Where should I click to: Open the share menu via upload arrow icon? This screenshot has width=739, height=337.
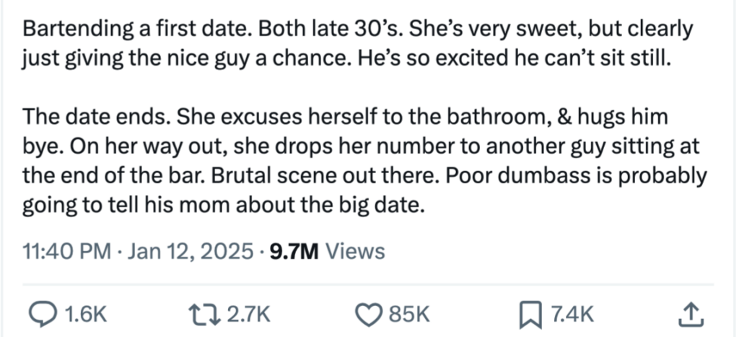click(x=691, y=315)
